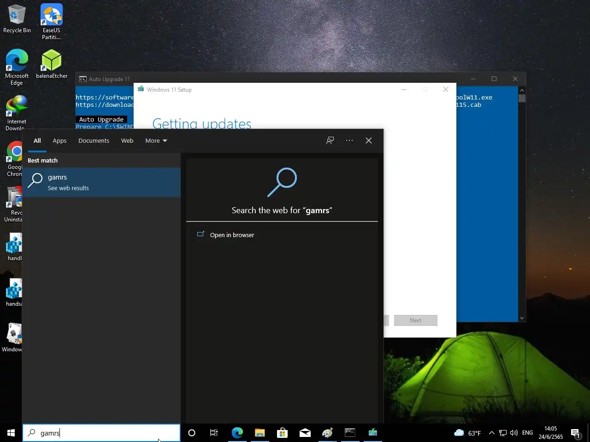Close the search panel
The width and height of the screenshot is (590, 442).
(369, 140)
